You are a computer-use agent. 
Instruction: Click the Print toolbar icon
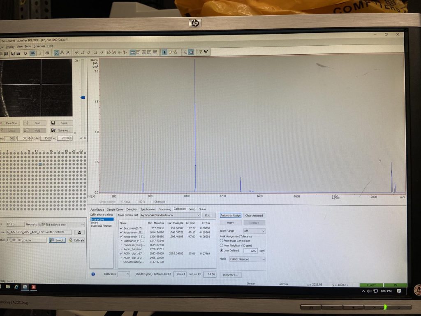point(47,53)
